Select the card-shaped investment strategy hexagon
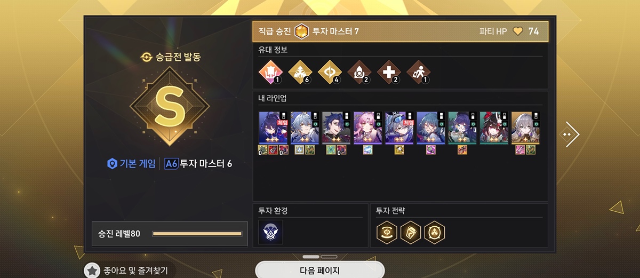The image size is (640, 278). click(411, 232)
